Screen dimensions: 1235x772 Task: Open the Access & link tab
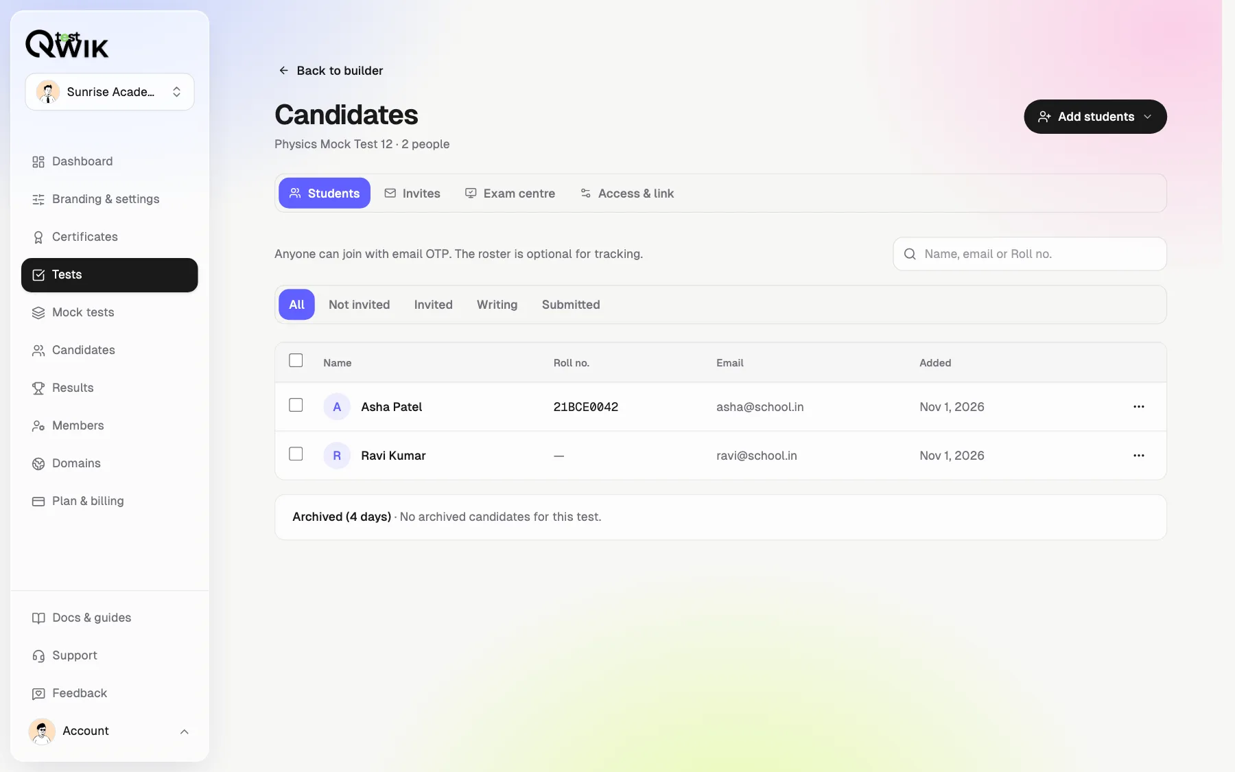(627, 194)
